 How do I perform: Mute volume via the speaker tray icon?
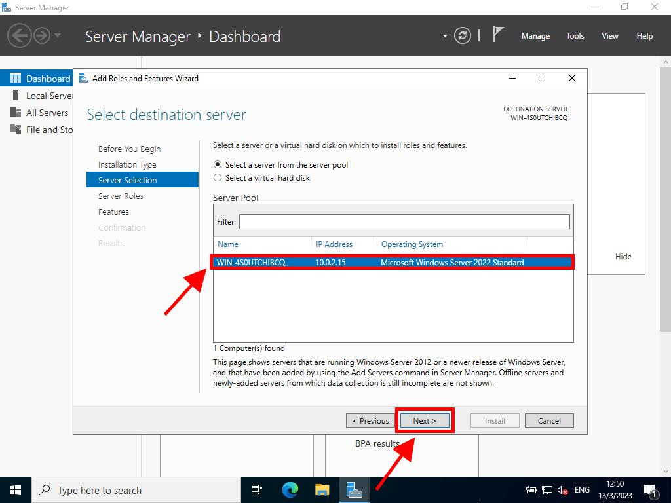click(x=562, y=490)
